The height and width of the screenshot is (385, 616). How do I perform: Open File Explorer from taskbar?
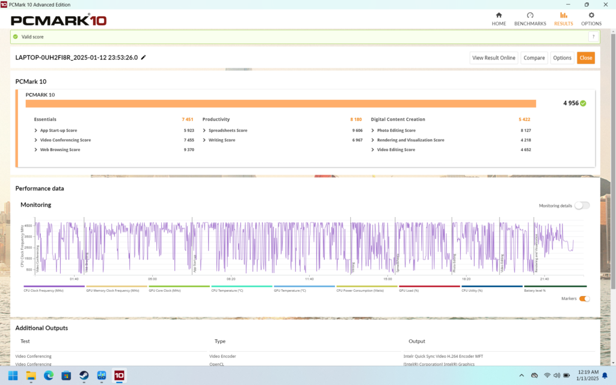point(31,375)
